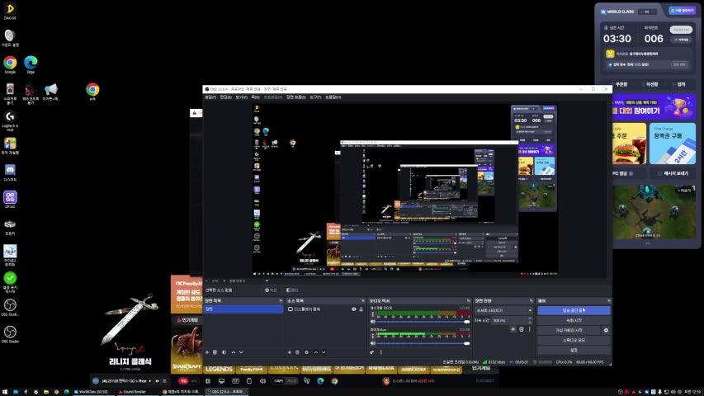Open the Google Chrome desktop shortcut
704x396 pixels.
(10, 64)
